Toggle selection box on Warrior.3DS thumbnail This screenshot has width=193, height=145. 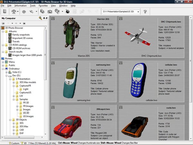(53, 18)
